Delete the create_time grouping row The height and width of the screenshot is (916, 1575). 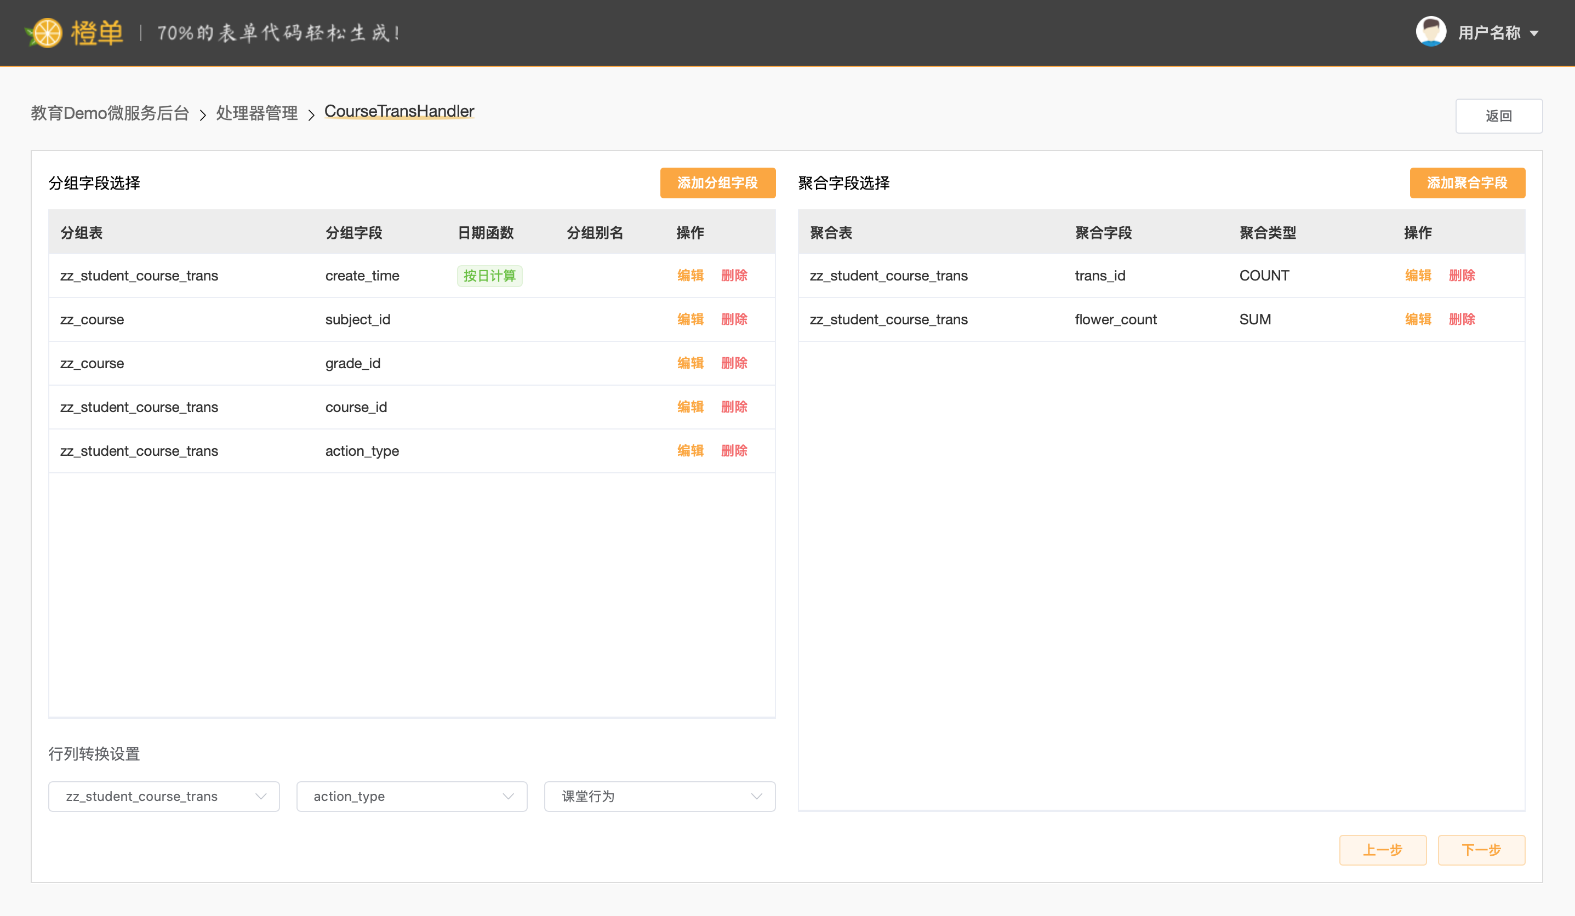pyautogui.click(x=734, y=276)
